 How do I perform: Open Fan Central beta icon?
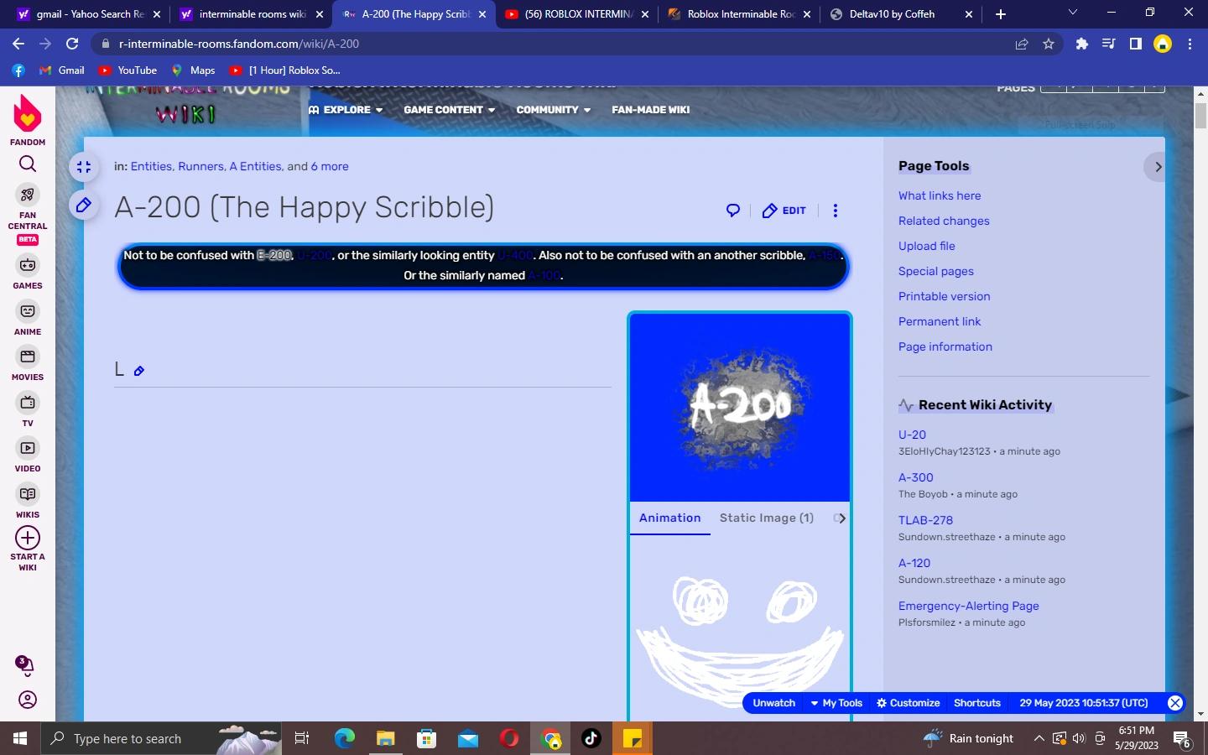(x=28, y=195)
